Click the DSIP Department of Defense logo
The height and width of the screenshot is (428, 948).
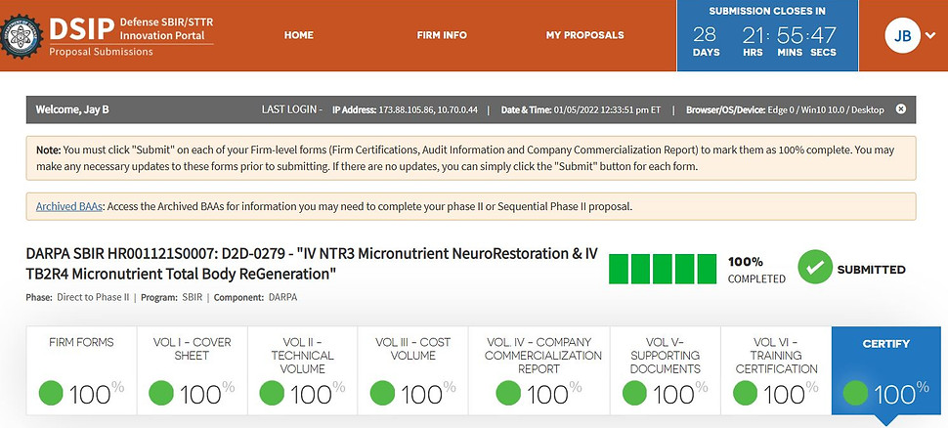point(22,36)
